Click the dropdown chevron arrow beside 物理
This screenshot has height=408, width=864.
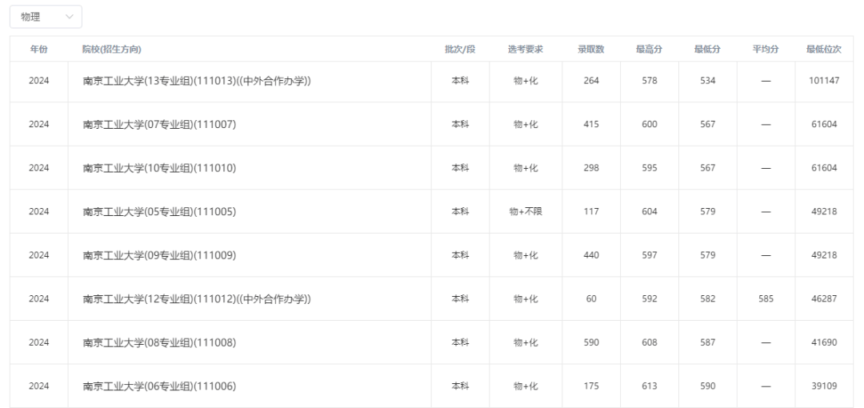point(70,17)
